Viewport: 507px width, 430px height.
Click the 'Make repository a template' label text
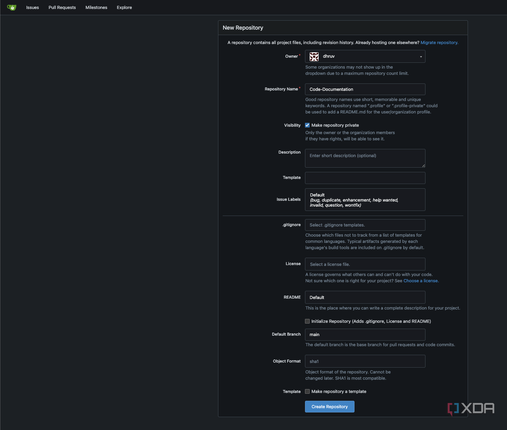[x=339, y=391]
